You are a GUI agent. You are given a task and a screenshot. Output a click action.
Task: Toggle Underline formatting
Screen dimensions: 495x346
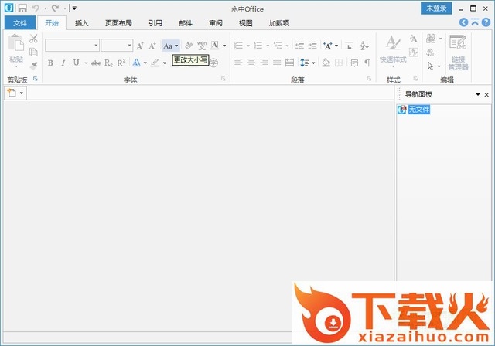76,63
